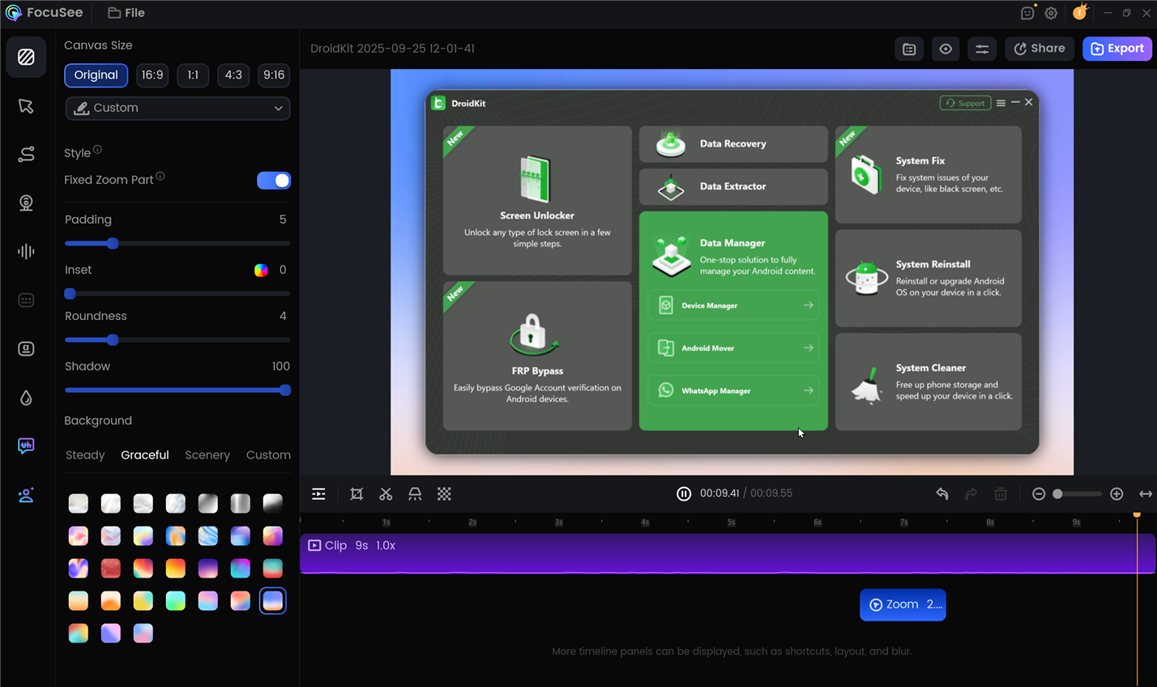Open the checkerboard transparency tool in timeline toolbar
The image size is (1157, 687).
(x=444, y=493)
